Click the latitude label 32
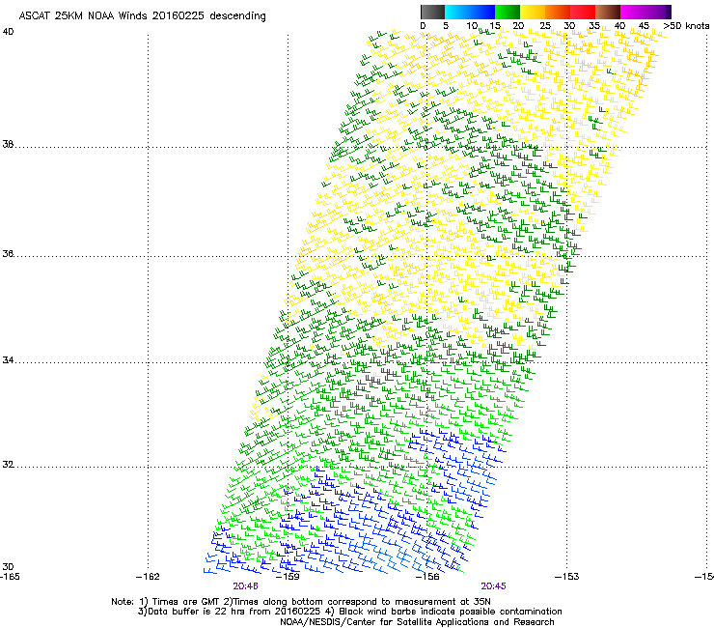 (x=8, y=465)
